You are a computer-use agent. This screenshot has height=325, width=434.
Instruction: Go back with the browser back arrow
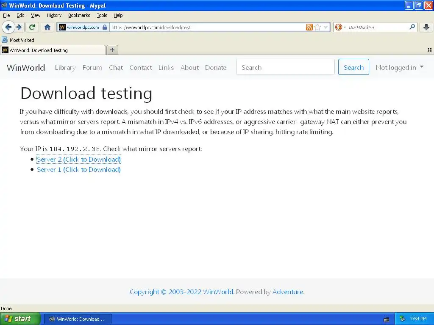(8, 27)
